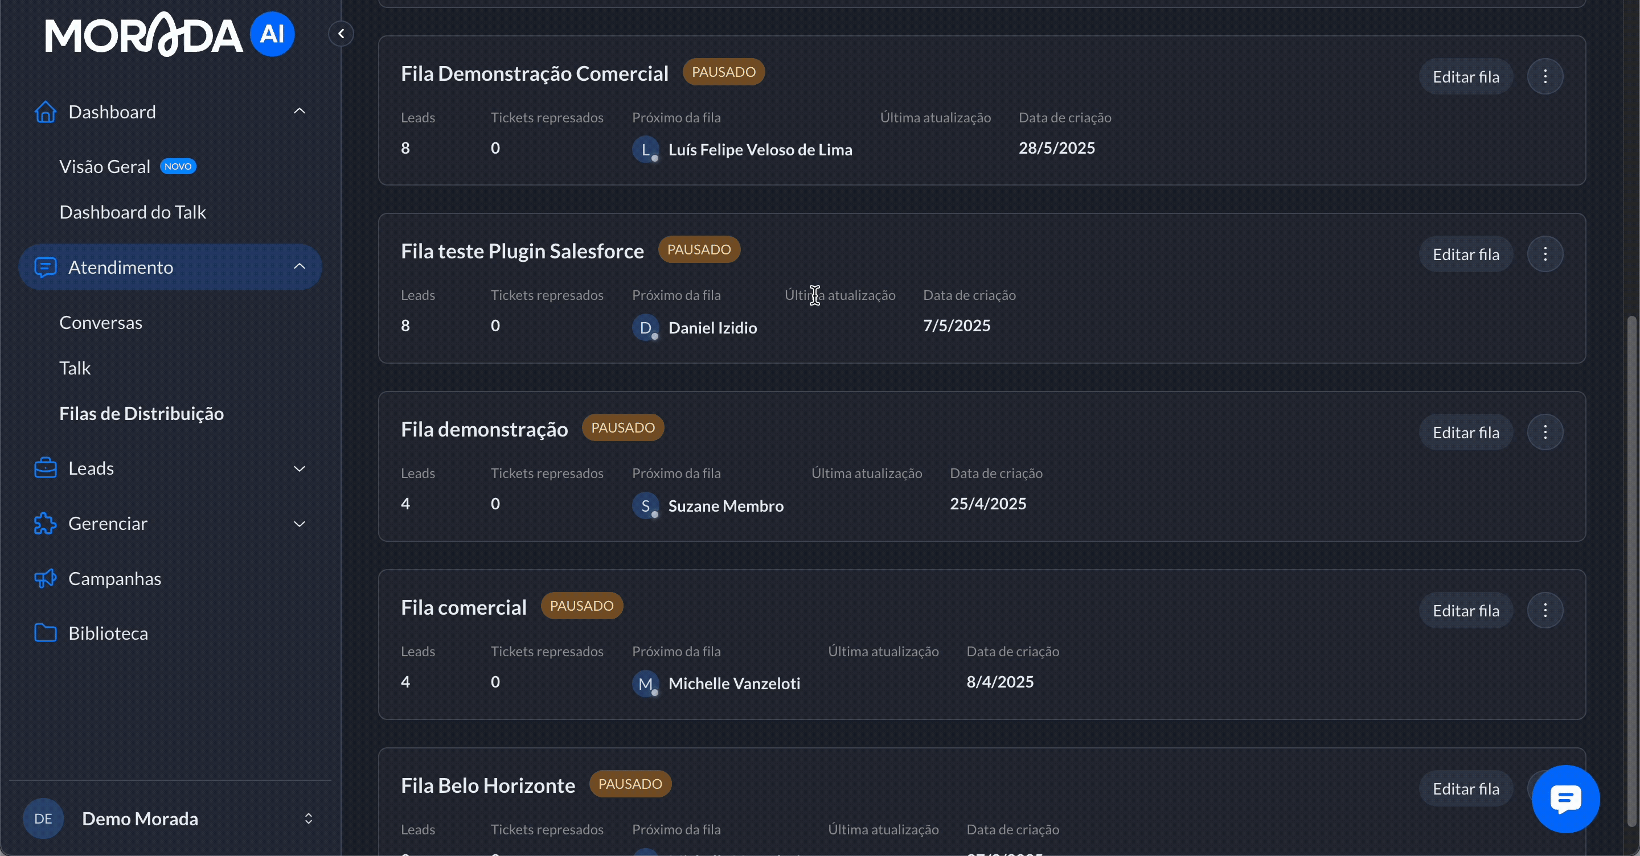
Task: Go to Filas de Distribuição
Action: 141,414
